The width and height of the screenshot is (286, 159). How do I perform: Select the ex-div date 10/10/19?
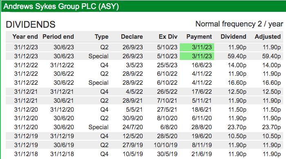[x=165, y=145]
